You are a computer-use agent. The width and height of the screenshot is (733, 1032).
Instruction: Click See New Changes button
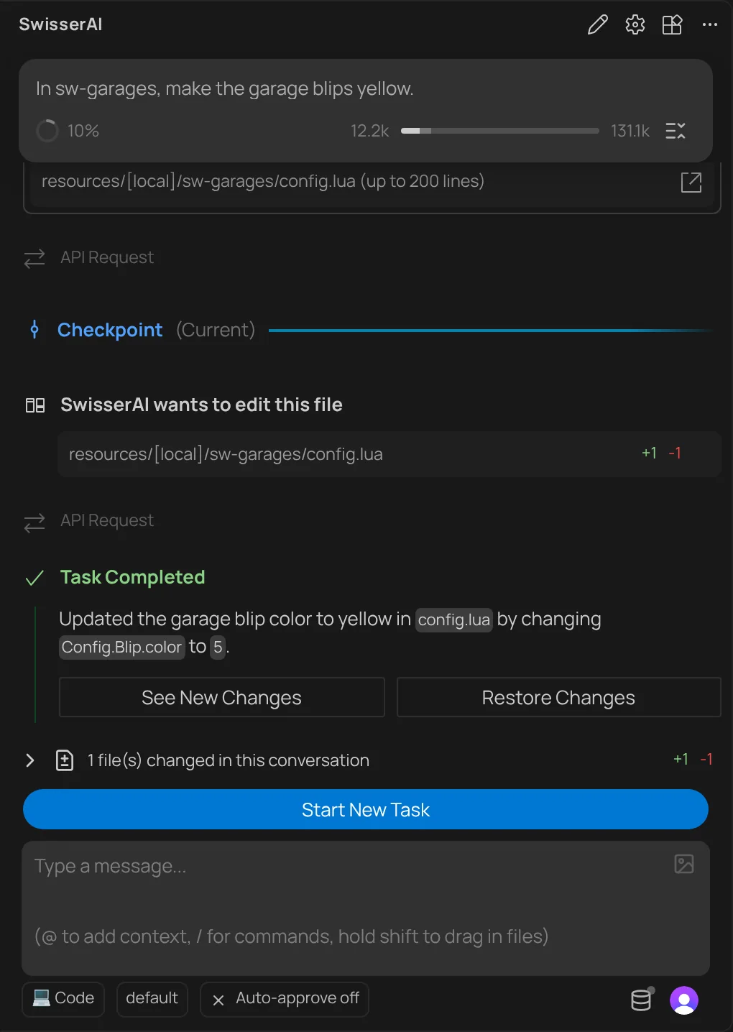click(x=222, y=698)
